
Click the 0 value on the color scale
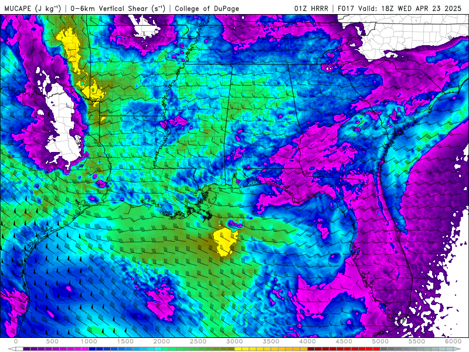[16, 341]
